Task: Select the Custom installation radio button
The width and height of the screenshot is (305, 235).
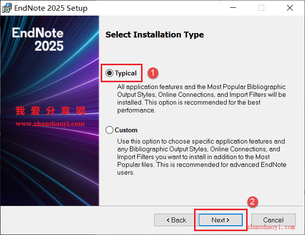Action: 109,130
